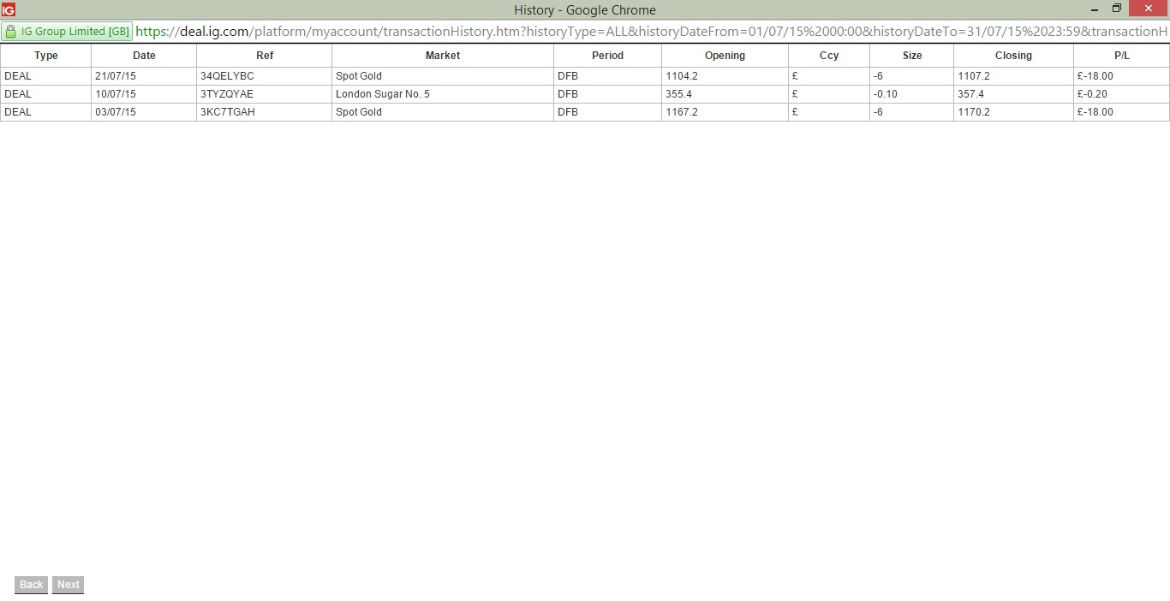
Task: Click the P/L value £-0.20
Action: [x=1092, y=94]
